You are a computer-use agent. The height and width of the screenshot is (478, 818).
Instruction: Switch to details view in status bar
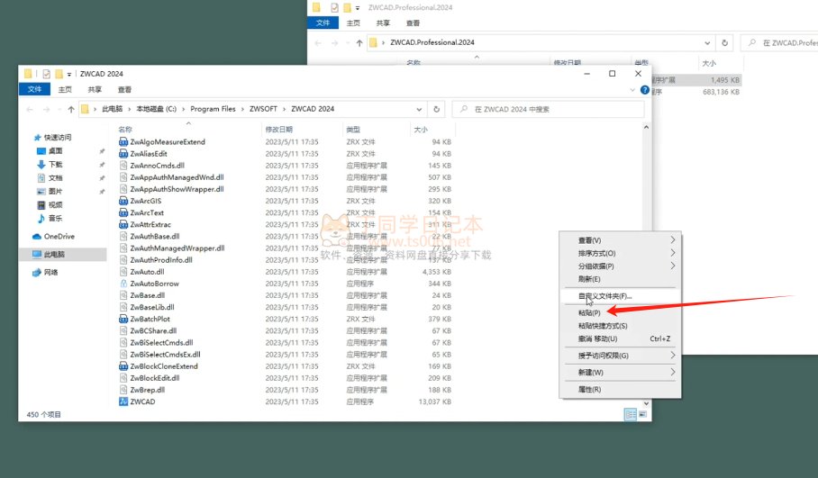[x=630, y=414]
